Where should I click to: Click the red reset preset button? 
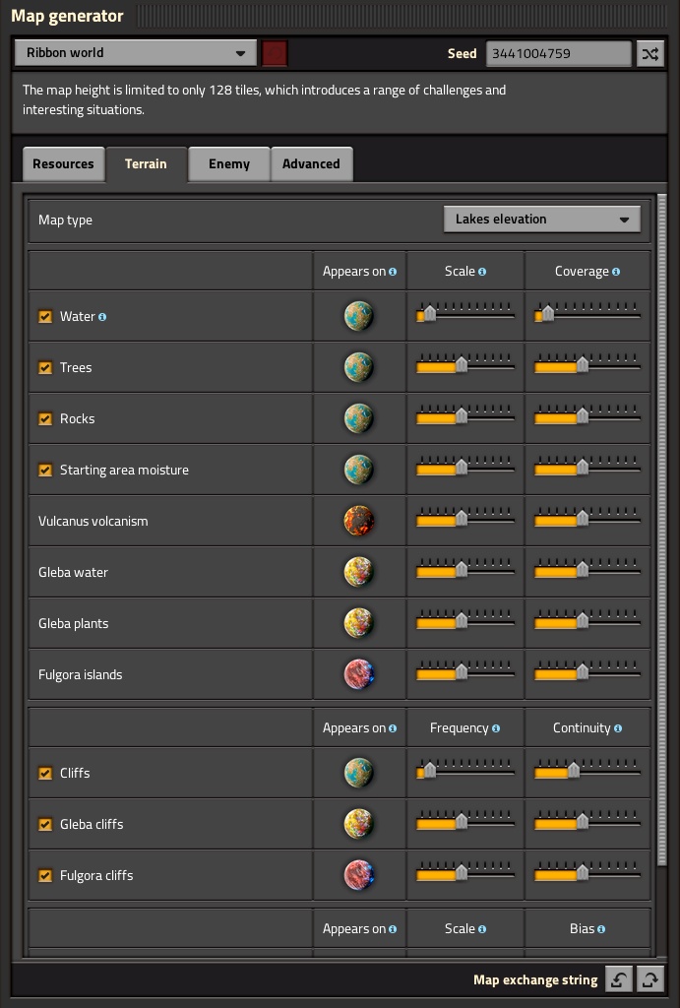(x=275, y=53)
